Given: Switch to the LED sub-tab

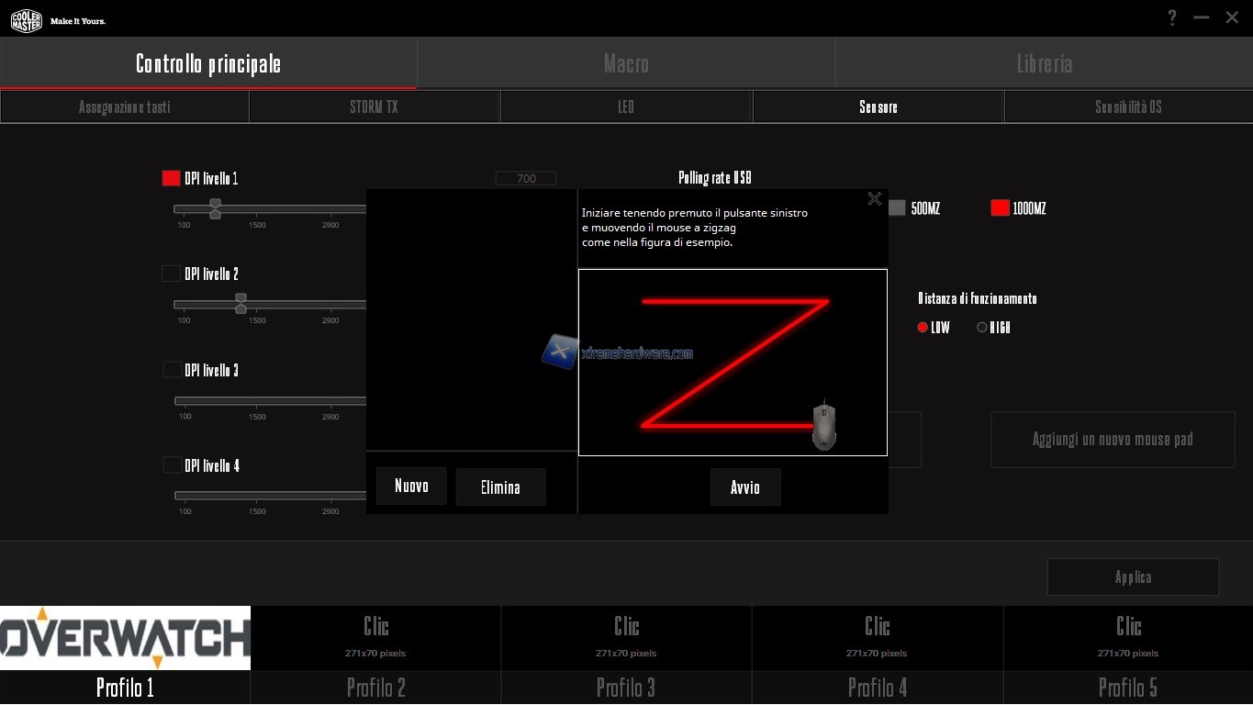Looking at the screenshot, I should 626,107.
